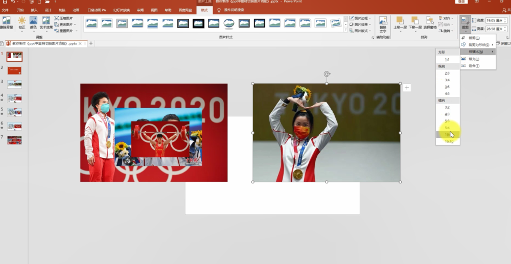Apply the oval picture style thumbnail
Viewport: 511px width, 264px height.
click(229, 23)
